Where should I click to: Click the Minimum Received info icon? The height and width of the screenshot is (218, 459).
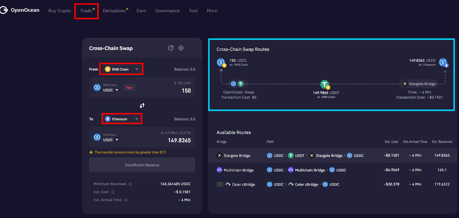pyautogui.click(x=130, y=184)
